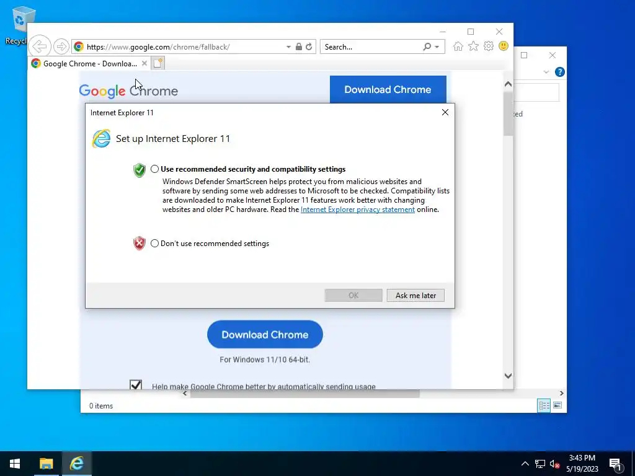Click the Ask me later button

point(415,296)
